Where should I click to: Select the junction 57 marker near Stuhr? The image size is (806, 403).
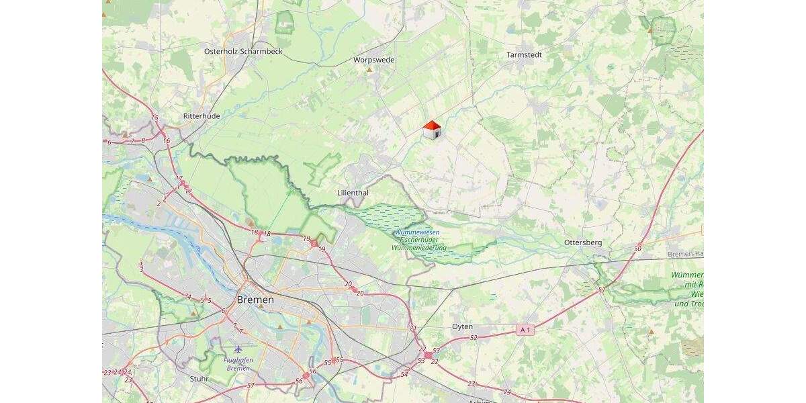[x=251, y=386]
